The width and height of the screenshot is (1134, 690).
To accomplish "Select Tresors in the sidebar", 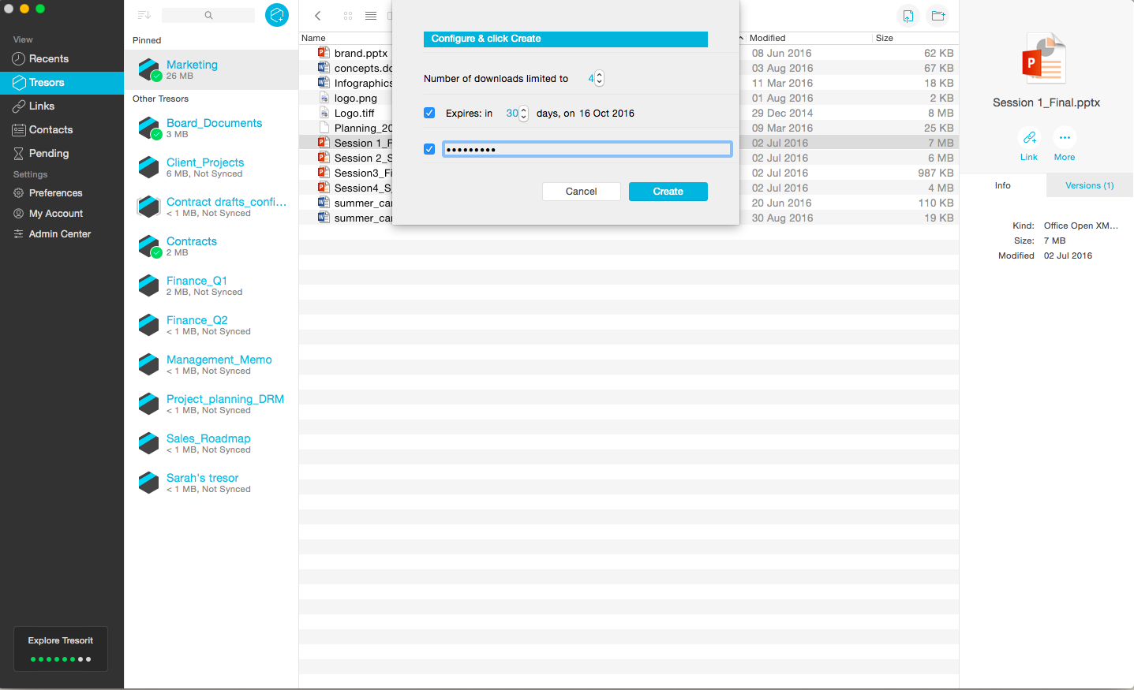I will [62, 82].
